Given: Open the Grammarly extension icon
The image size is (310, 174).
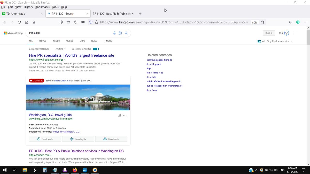Looking at the screenshot, I should click(298, 22).
